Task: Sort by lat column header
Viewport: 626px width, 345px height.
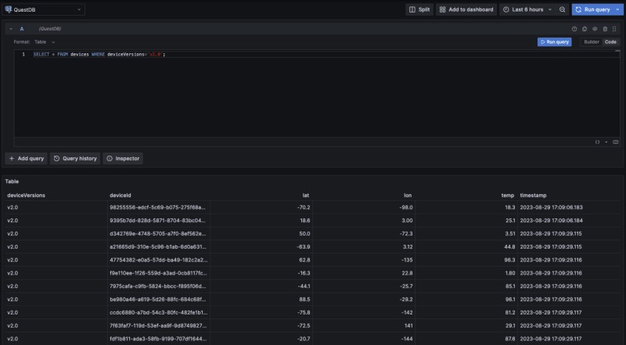Action: [x=305, y=196]
